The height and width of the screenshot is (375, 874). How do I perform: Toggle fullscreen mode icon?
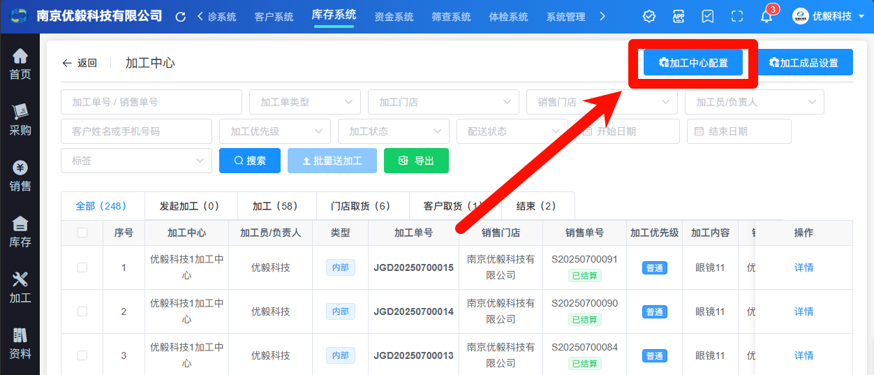(737, 17)
